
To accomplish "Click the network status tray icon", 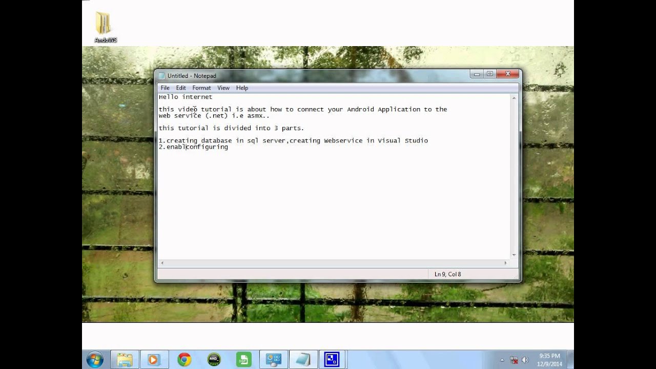I will point(514,360).
